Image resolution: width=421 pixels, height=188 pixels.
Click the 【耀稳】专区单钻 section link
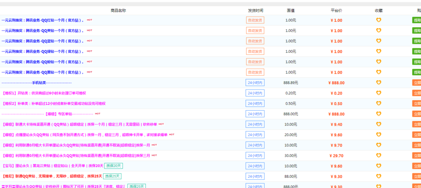(47, 114)
